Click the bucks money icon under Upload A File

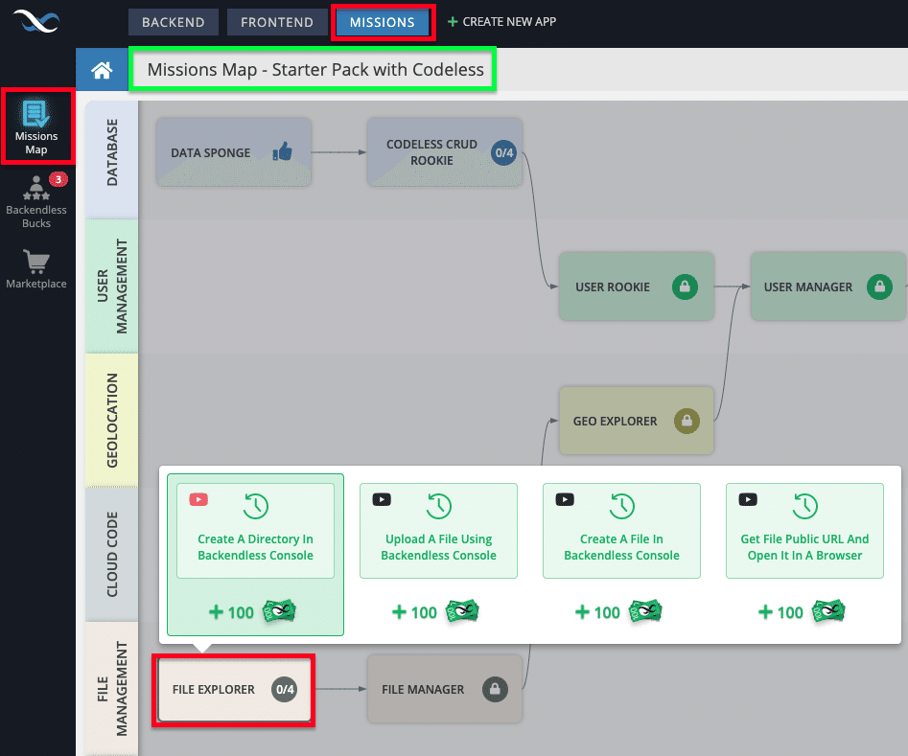pyautogui.click(x=462, y=611)
